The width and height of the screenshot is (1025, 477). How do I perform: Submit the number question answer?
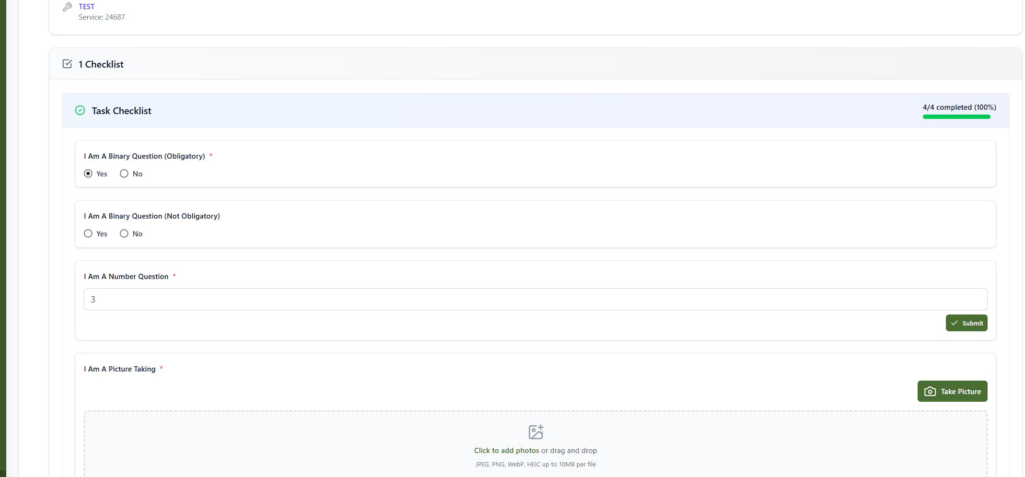pyautogui.click(x=967, y=323)
